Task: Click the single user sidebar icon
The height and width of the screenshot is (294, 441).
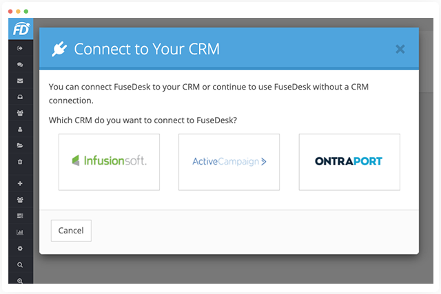Action: tap(20, 129)
